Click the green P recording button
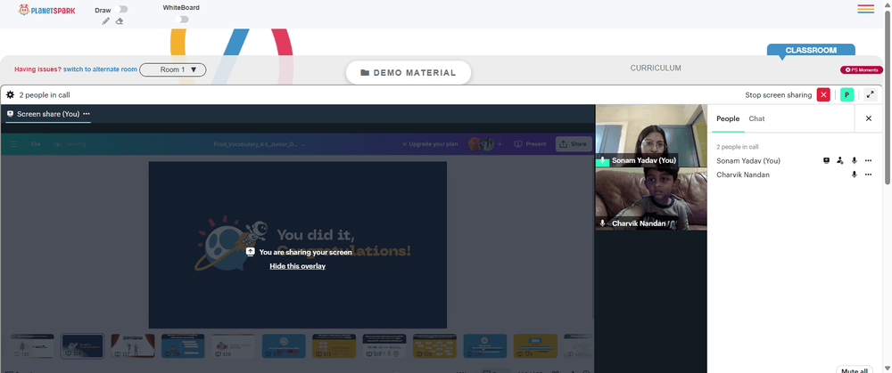Screen dimensions: 892x373 (847, 95)
